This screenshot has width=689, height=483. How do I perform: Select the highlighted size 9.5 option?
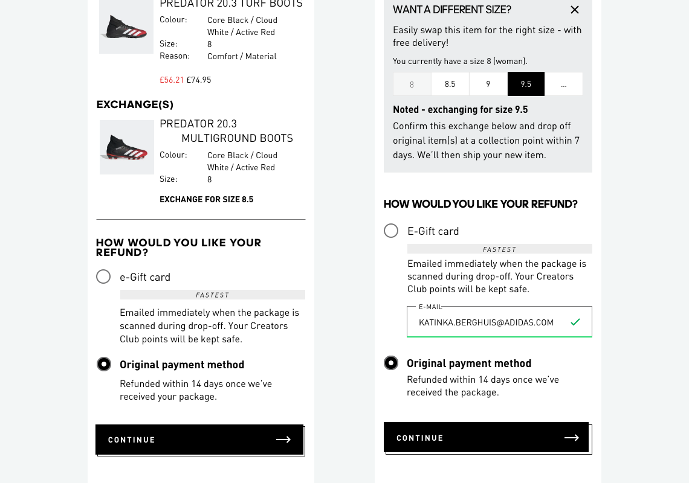coord(526,84)
